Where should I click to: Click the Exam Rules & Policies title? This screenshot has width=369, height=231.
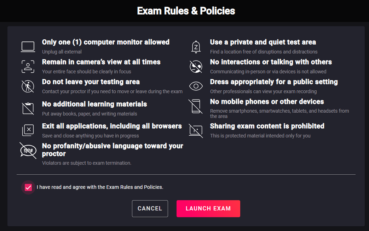click(186, 11)
